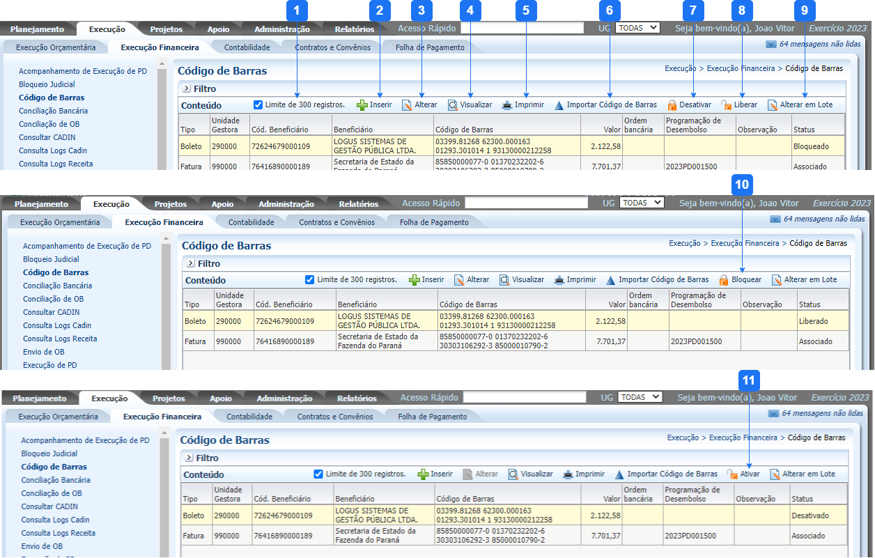Click the Desativar lock icon in the toolbar

pyautogui.click(x=672, y=105)
